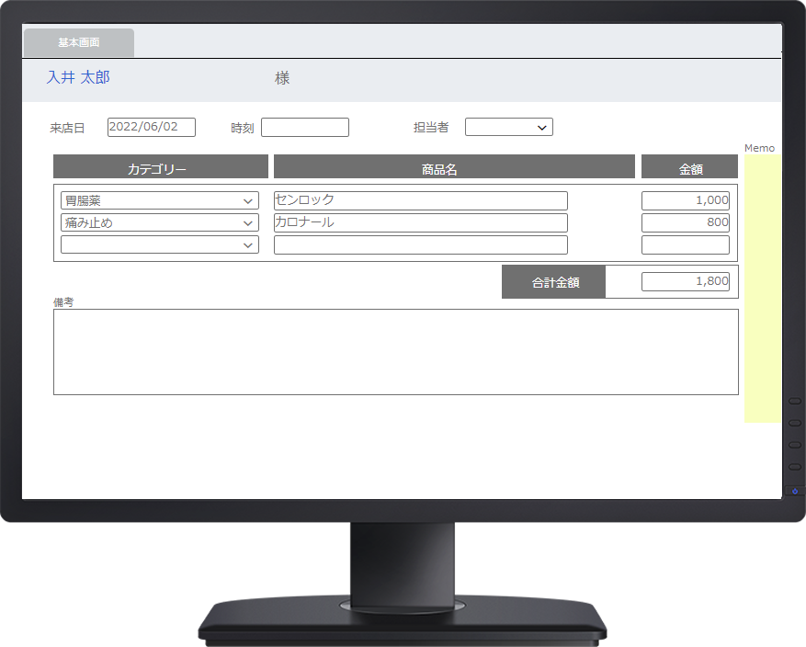The width and height of the screenshot is (806, 647).
Task: Click the empty third-row product name field
Action: coord(421,244)
